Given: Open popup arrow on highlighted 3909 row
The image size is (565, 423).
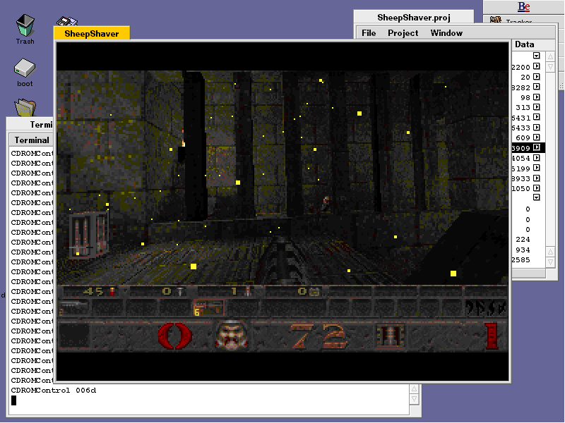Looking at the screenshot, I should point(537,148).
